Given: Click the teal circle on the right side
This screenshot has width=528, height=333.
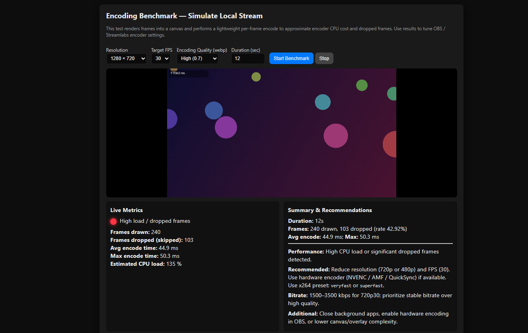Looking at the screenshot, I should pyautogui.click(x=322, y=102).
